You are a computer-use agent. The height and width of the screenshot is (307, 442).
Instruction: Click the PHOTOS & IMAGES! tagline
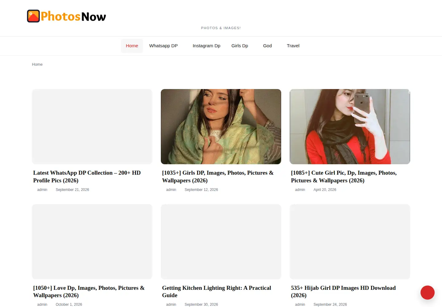click(x=221, y=28)
